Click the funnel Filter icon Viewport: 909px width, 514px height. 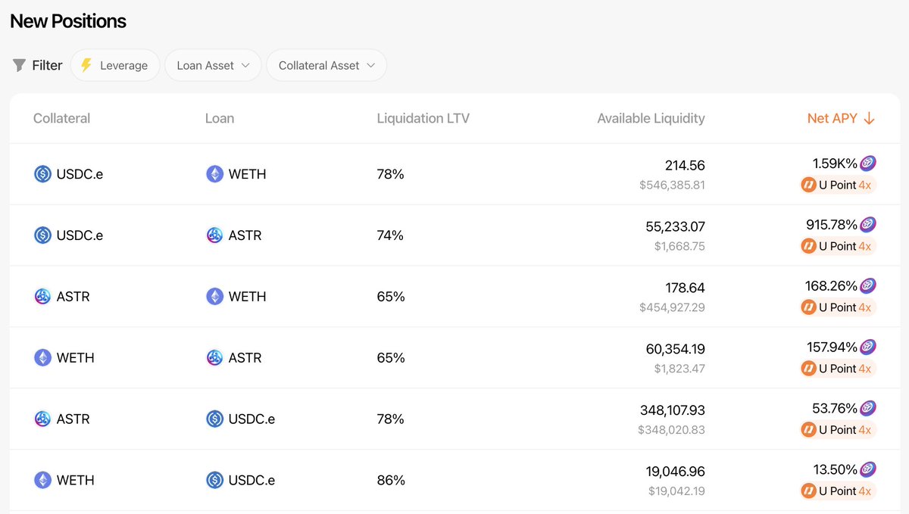(19, 66)
